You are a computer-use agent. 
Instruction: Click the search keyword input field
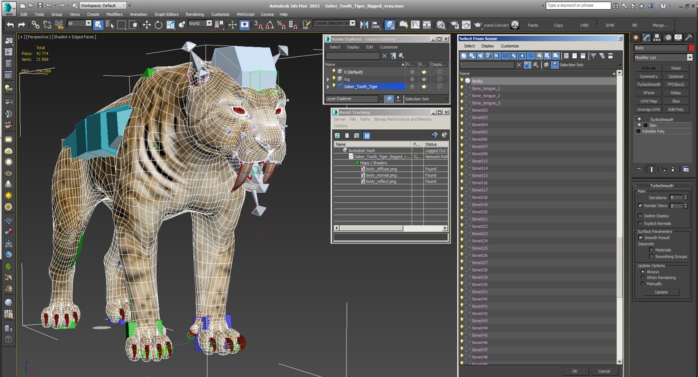coord(578,5)
